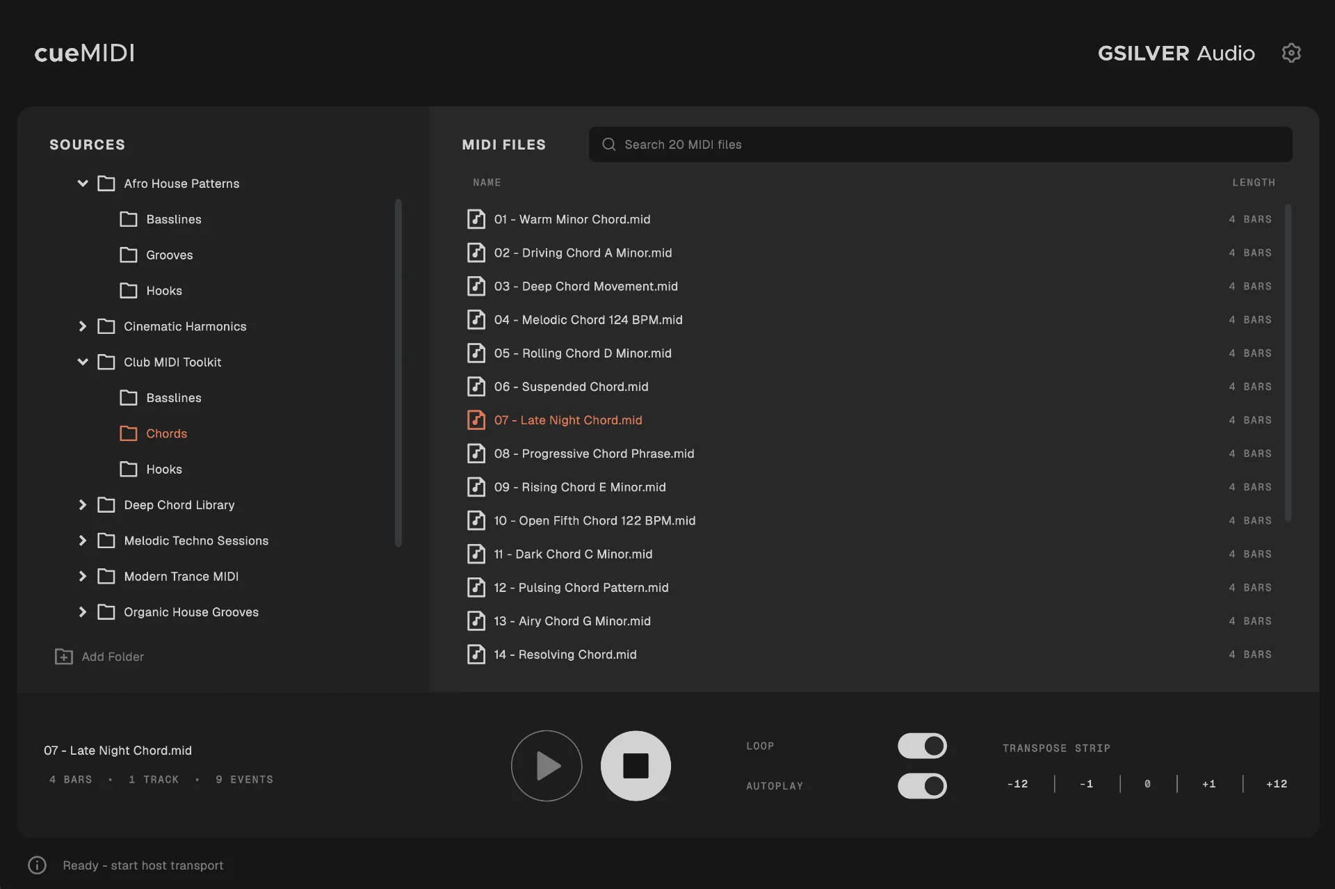The image size is (1335, 889).
Task: Click the file icon of 04 - Melodic Chord 124 BPM
Action: (x=476, y=320)
